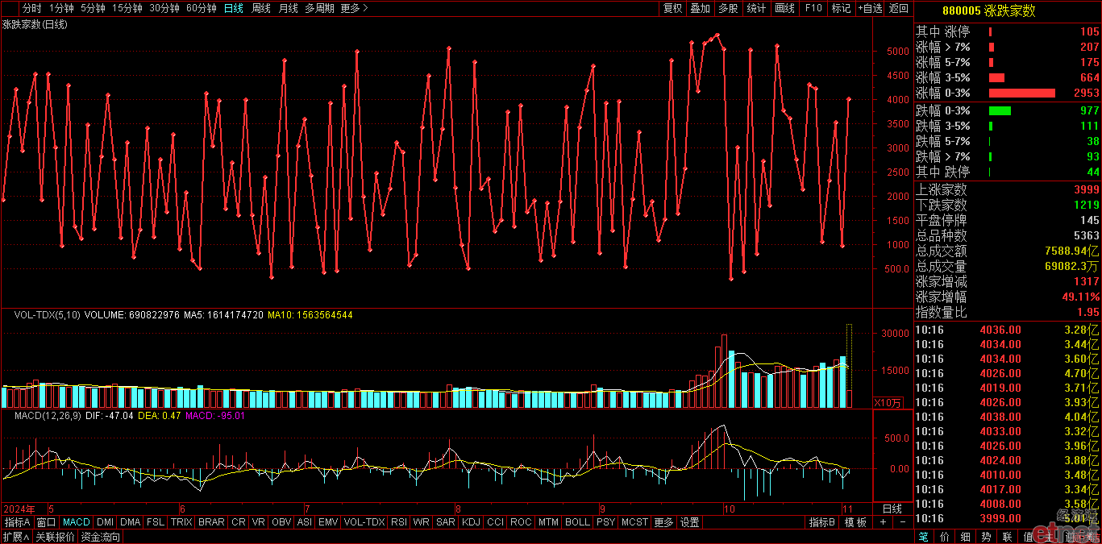Select WR indicator tab
This screenshot has width=1102, height=544.
421,522
